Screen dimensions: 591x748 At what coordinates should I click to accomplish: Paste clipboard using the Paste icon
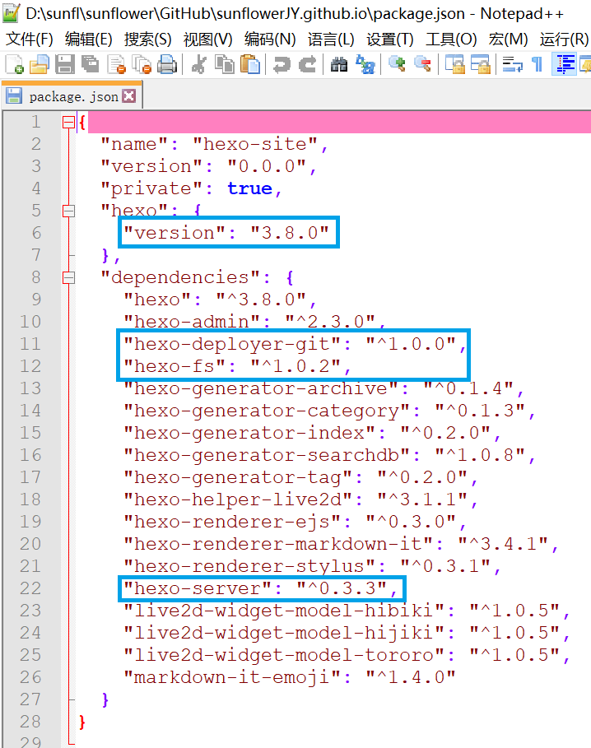pos(250,64)
